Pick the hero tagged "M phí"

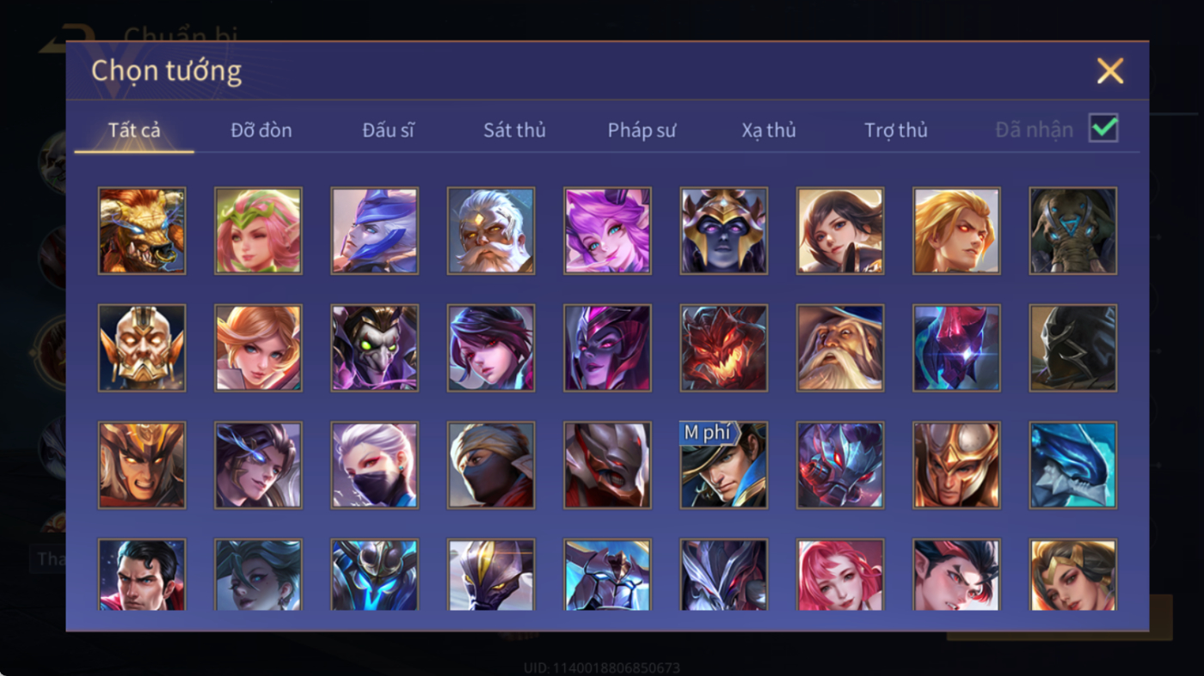tap(723, 465)
